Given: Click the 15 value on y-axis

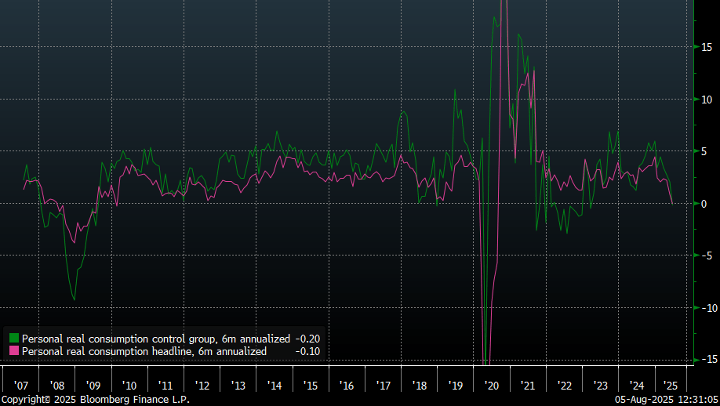Looking at the screenshot, I should pyautogui.click(x=707, y=47).
